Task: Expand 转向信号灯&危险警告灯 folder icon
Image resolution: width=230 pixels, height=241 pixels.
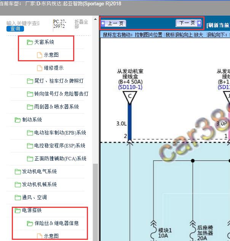Action: pyautogui.click(x=30, y=94)
